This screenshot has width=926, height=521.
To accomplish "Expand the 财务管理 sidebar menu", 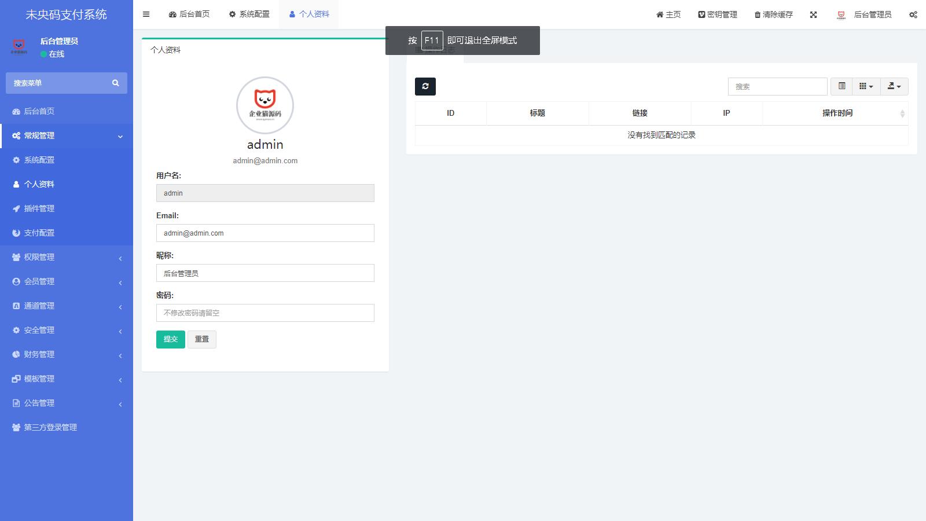I will [66, 354].
